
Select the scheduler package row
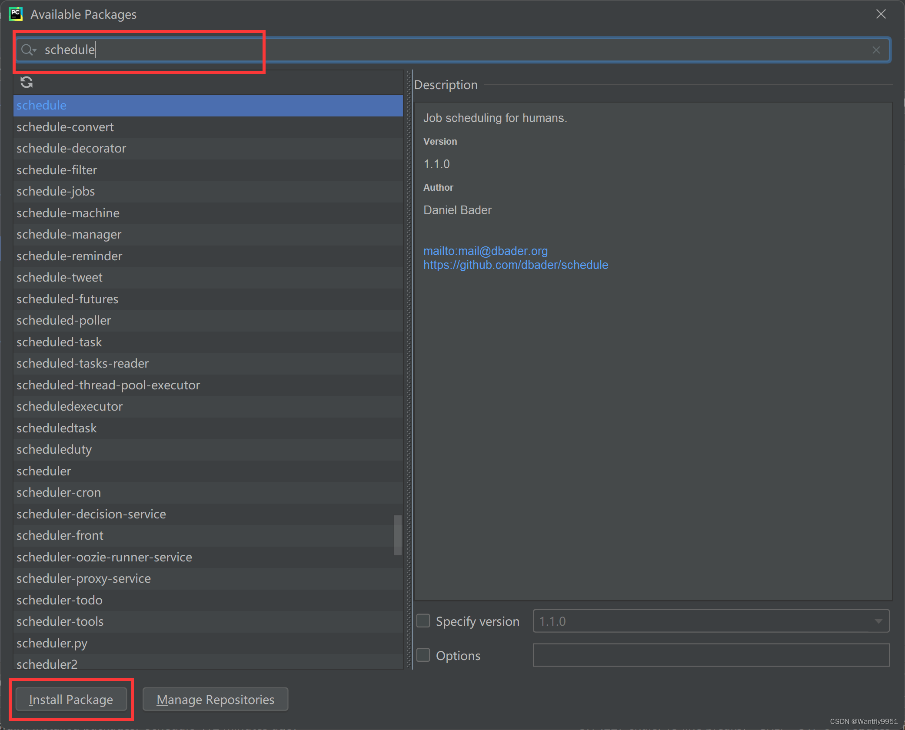pos(208,471)
